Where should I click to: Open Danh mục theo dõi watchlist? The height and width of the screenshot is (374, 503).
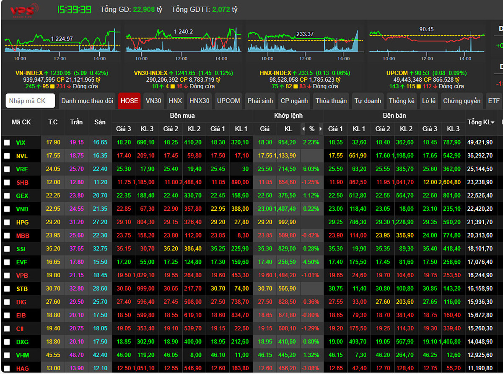[x=87, y=101]
